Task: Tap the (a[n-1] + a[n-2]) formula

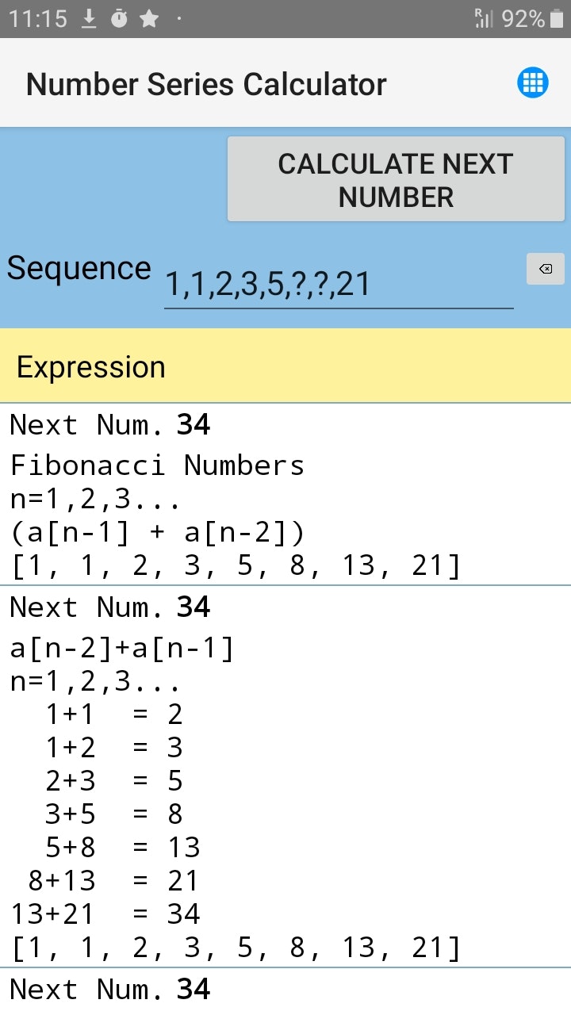Action: (157, 533)
